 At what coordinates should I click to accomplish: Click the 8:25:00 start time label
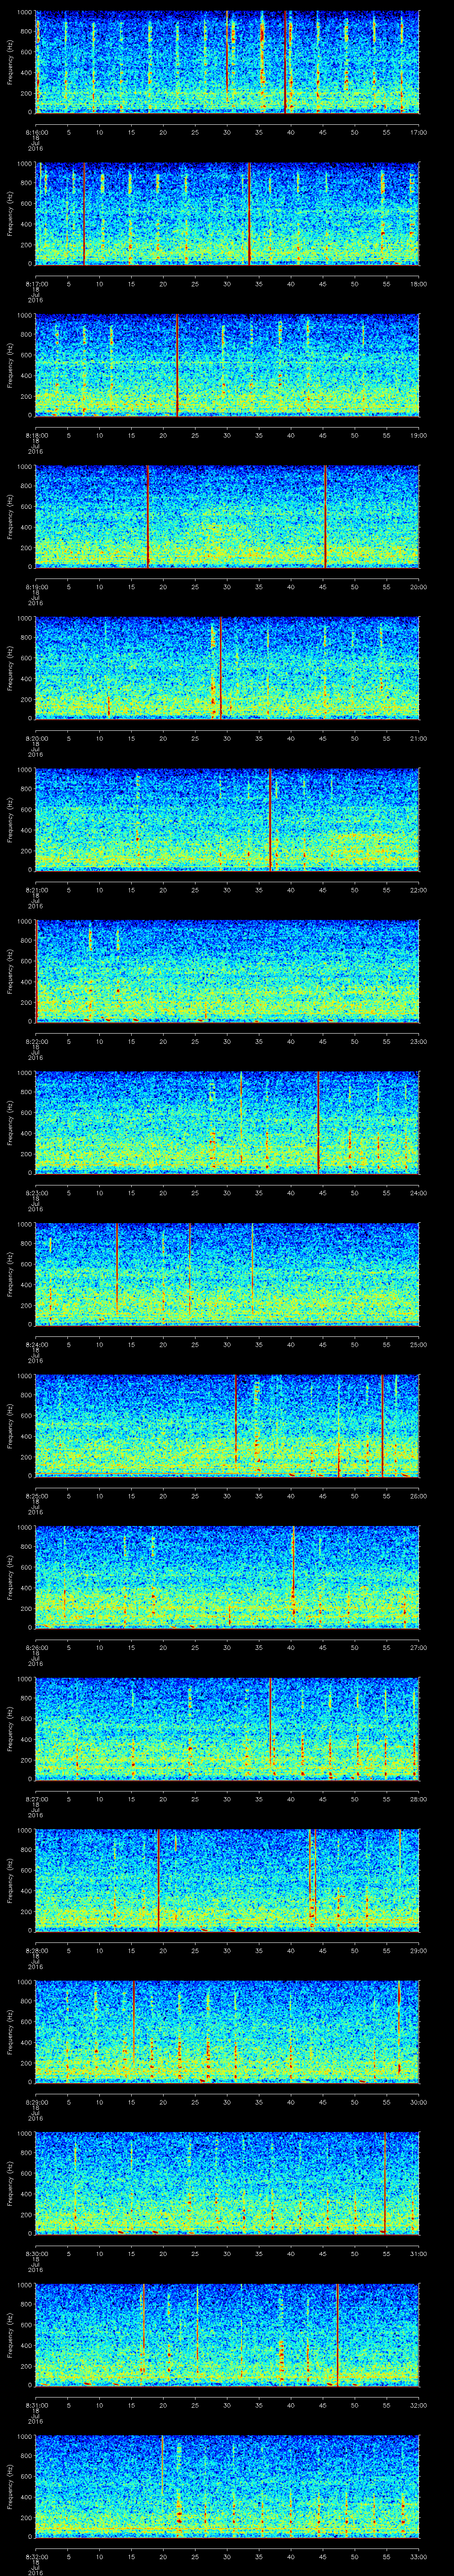[x=36, y=1495]
